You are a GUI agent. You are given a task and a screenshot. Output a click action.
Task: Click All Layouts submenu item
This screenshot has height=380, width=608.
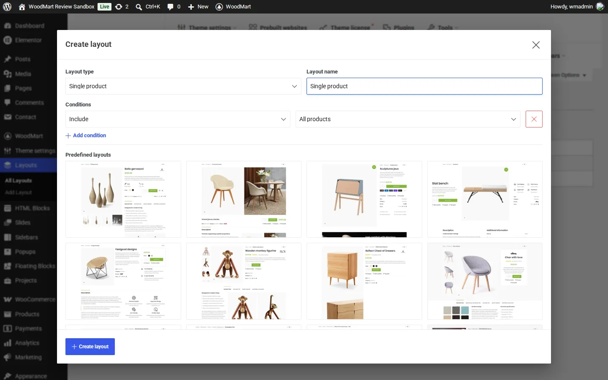[x=18, y=181]
